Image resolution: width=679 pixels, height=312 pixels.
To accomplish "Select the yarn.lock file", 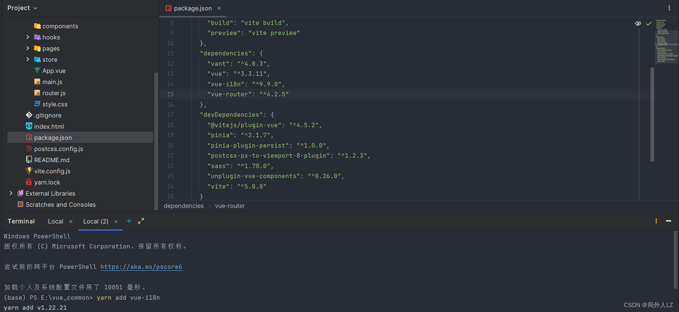I will coord(80,182).
